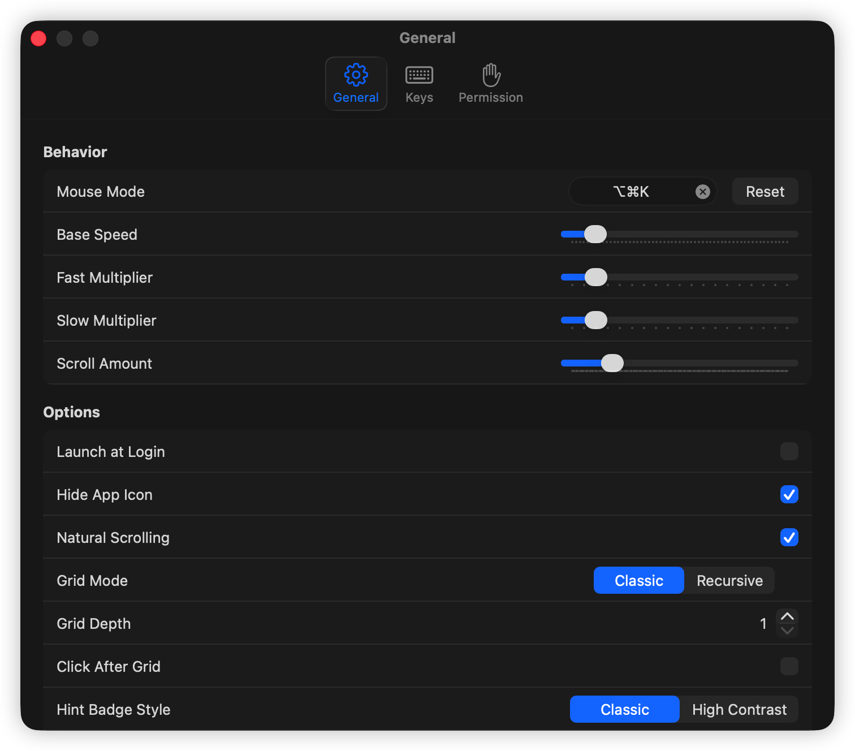Click the Hint Badge Style label

(x=114, y=710)
